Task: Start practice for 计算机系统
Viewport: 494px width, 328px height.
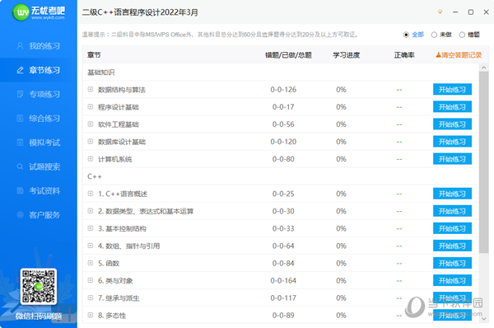Action: click(452, 159)
